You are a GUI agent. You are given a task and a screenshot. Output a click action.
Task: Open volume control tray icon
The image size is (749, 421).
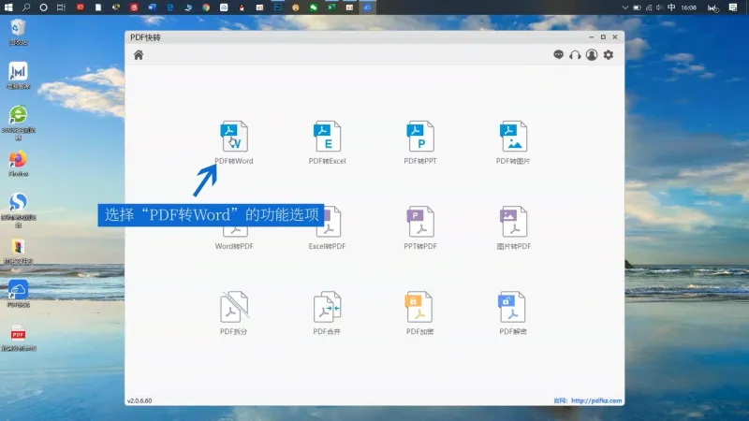pyautogui.click(x=660, y=7)
